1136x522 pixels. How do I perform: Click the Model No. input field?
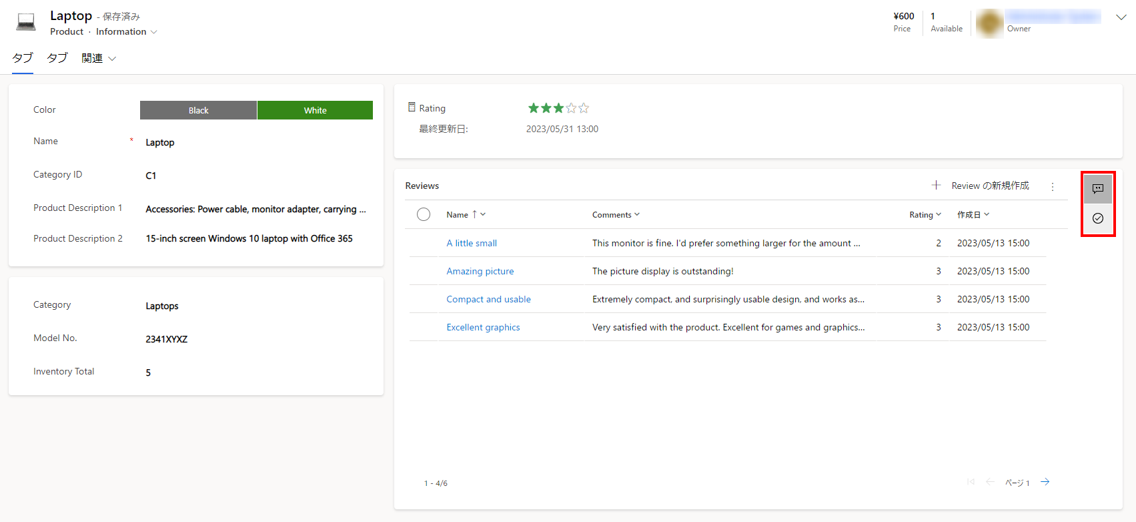(253, 339)
